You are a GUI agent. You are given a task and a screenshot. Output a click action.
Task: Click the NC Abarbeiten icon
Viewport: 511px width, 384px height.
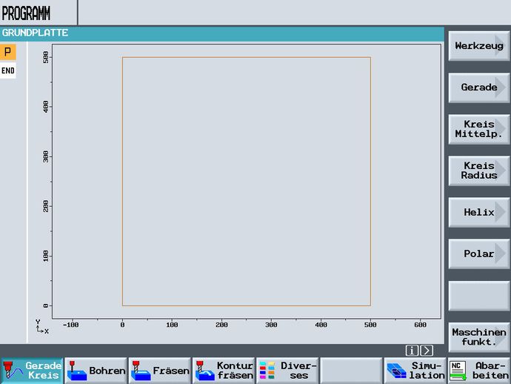tap(458, 371)
